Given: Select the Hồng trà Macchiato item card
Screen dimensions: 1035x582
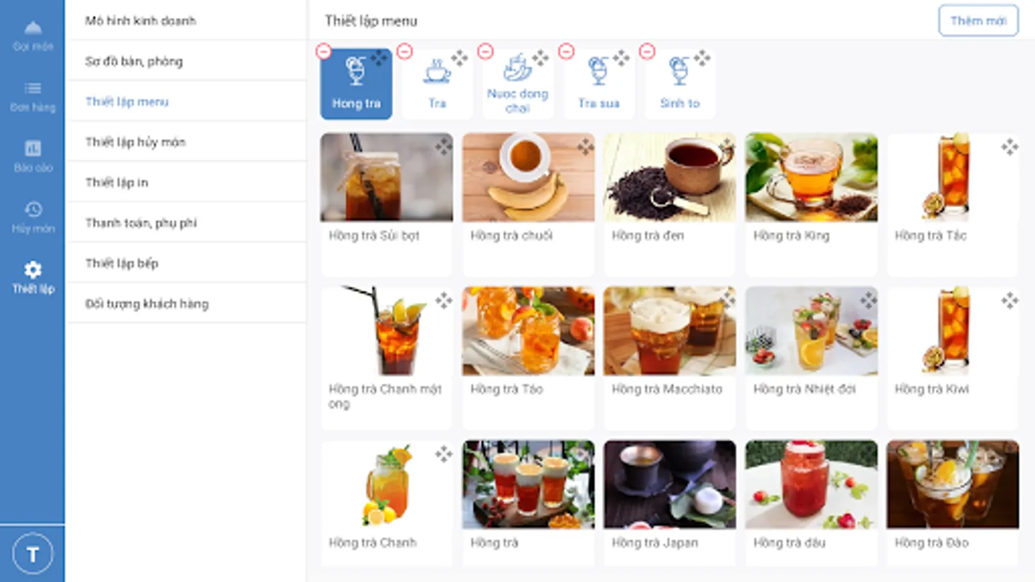Looking at the screenshot, I should (670, 358).
